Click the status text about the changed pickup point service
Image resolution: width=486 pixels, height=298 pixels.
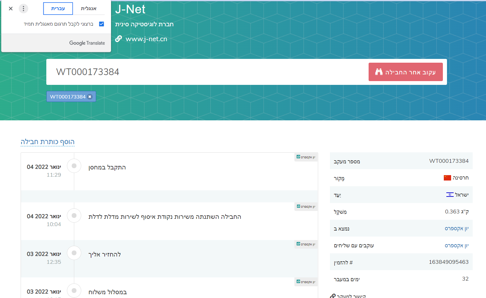(165, 217)
